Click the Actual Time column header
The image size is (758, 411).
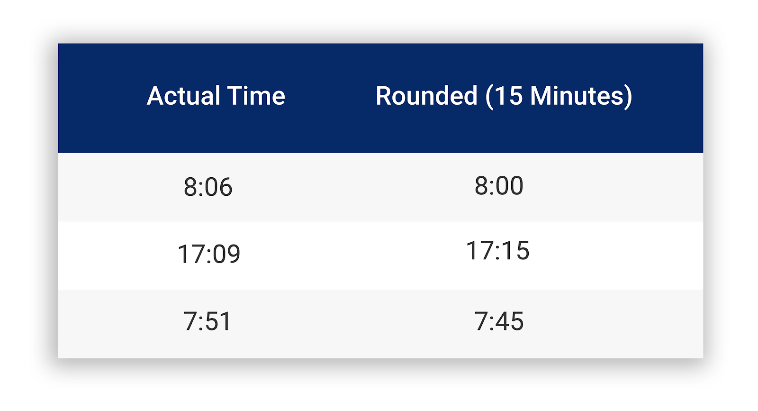[216, 96]
